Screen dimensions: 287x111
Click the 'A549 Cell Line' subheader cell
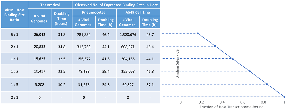tap(138, 12)
